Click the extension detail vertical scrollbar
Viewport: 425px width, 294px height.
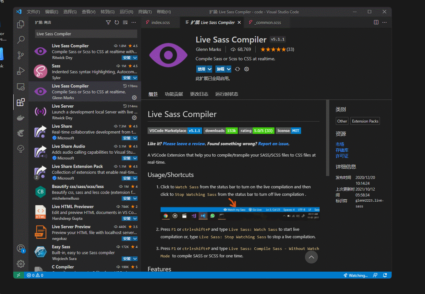coord(327,138)
